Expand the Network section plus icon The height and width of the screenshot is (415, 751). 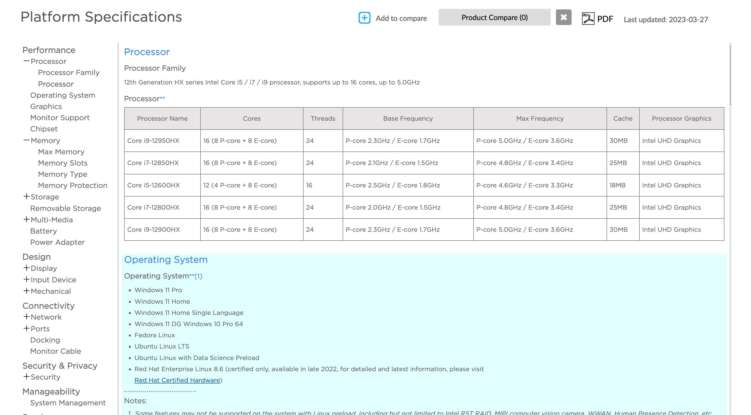point(27,317)
